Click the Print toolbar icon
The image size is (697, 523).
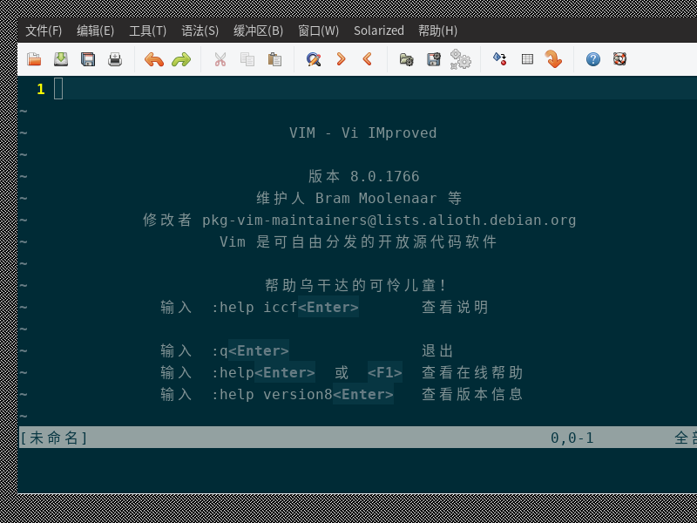click(x=115, y=59)
